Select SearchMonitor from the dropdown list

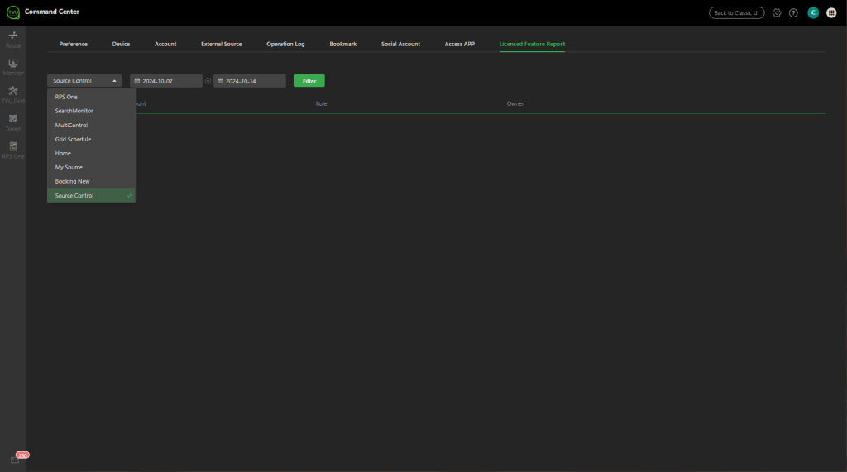pos(74,111)
